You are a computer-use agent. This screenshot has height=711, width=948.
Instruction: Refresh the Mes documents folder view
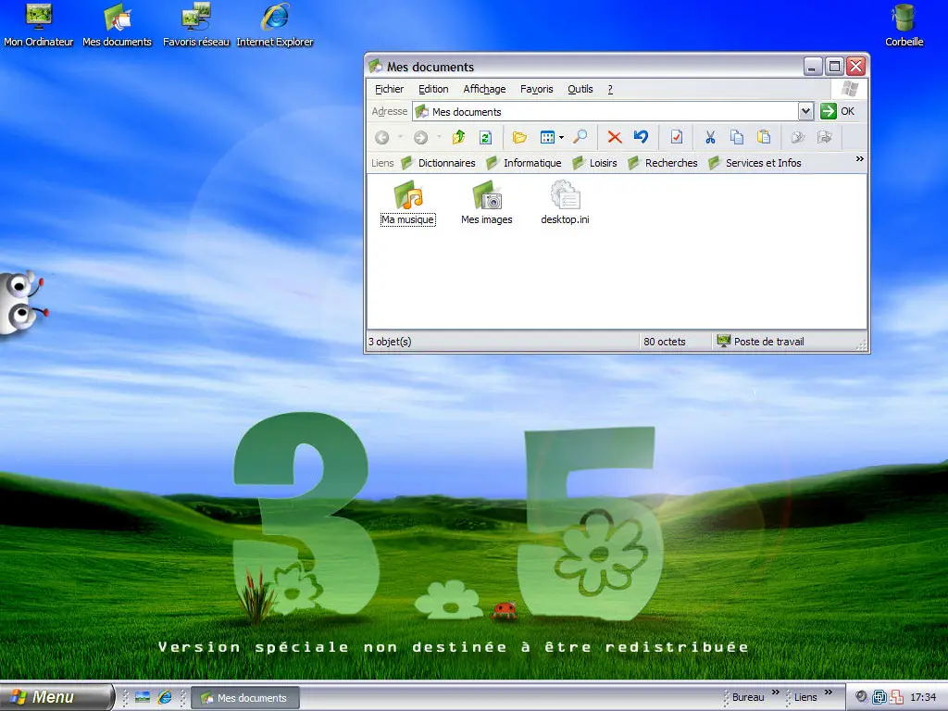pos(485,137)
